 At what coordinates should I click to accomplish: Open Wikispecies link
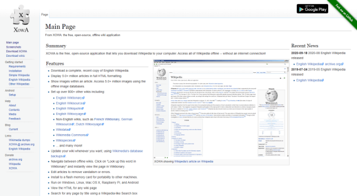click(x=66, y=141)
